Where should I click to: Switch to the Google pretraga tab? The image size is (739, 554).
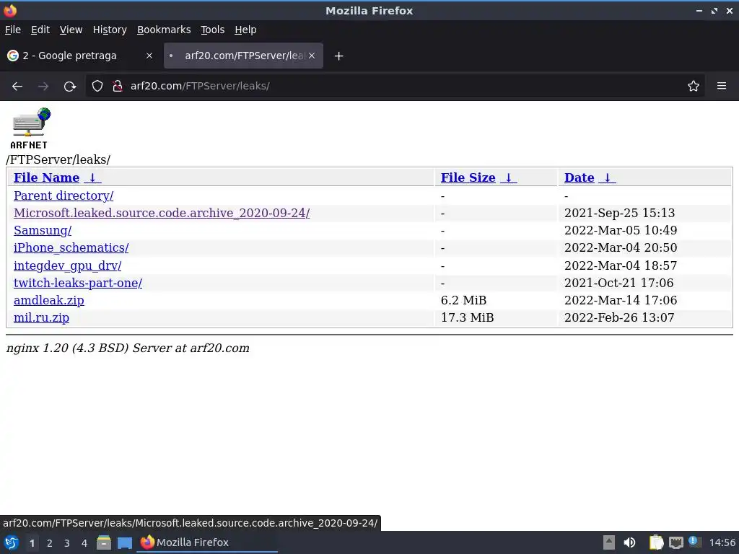point(80,56)
